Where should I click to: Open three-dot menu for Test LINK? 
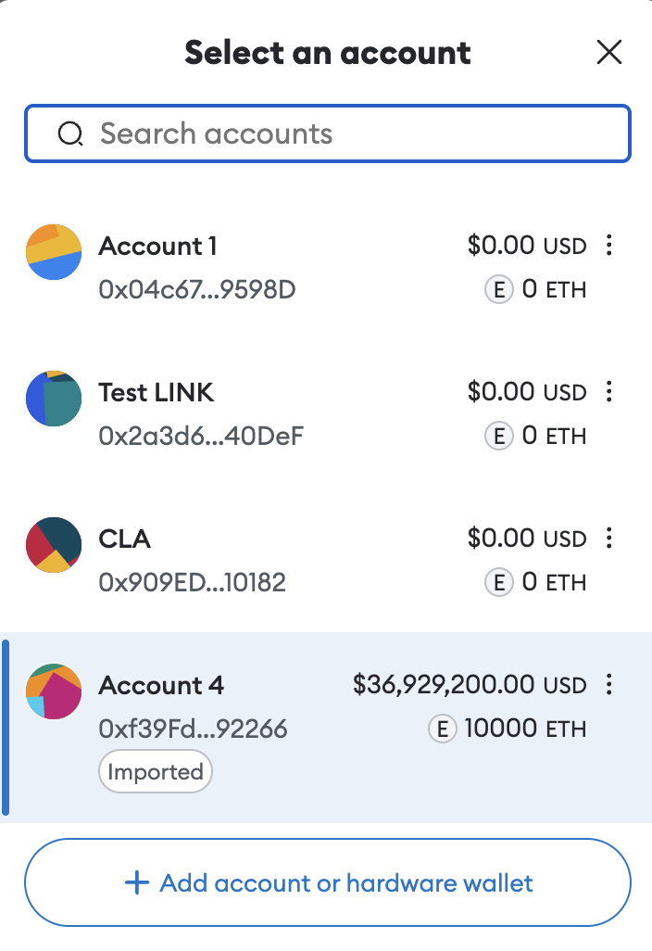point(609,391)
